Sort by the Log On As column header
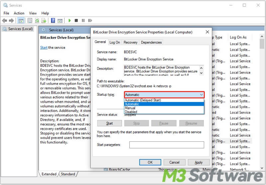 [238, 37]
